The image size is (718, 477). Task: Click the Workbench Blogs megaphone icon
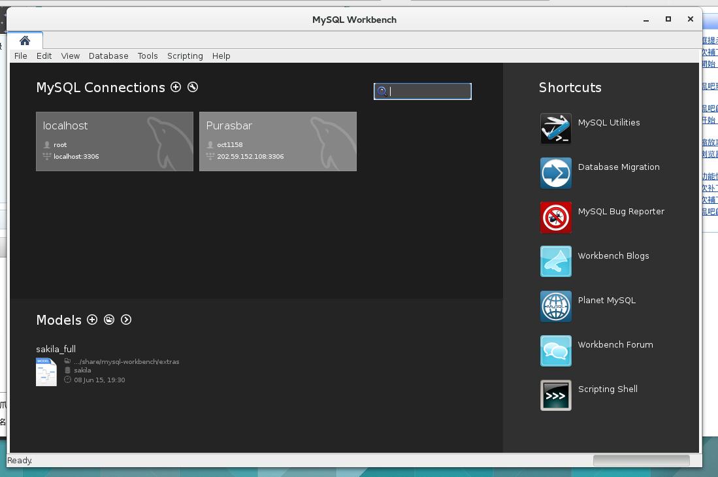556,261
